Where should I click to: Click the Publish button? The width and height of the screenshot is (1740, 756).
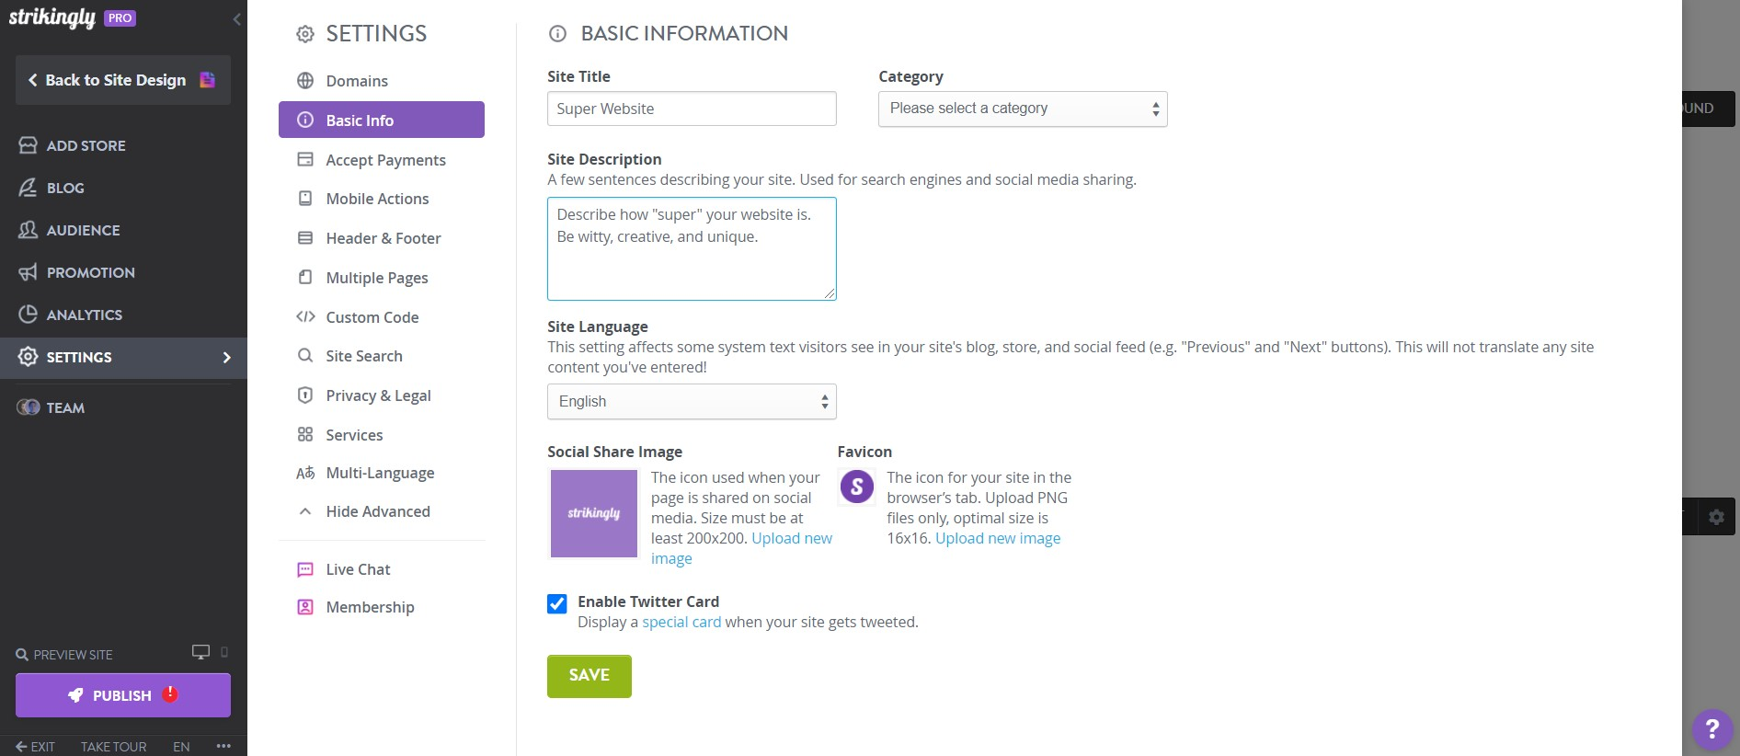point(122,695)
